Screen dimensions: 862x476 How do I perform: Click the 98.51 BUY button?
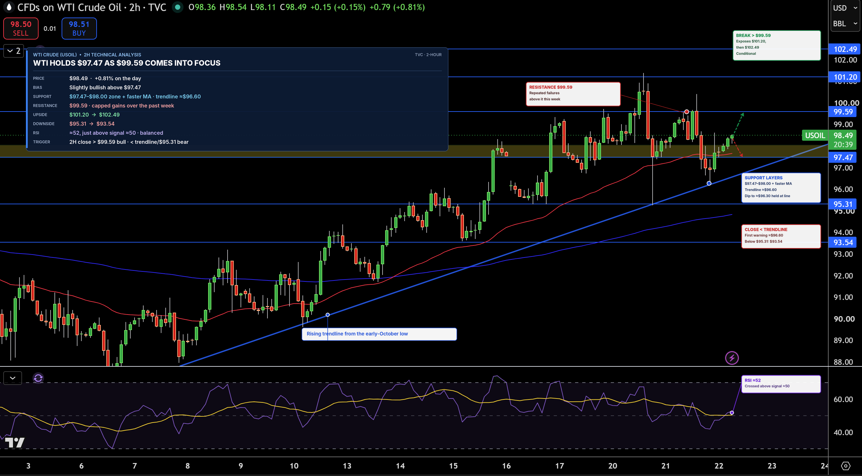coord(79,29)
